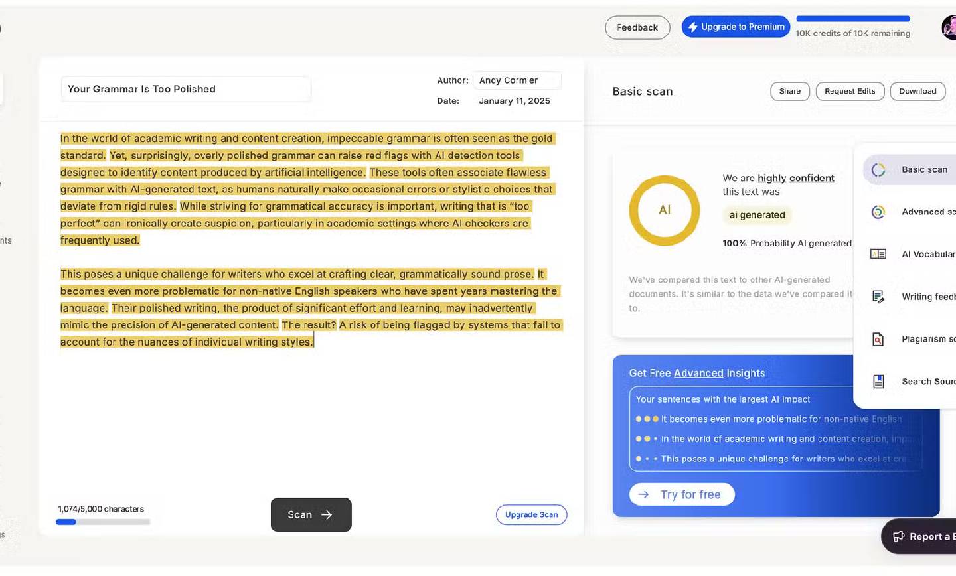Click the Try for free button
Image resolution: width=956 pixels, height=576 pixels.
682,494
